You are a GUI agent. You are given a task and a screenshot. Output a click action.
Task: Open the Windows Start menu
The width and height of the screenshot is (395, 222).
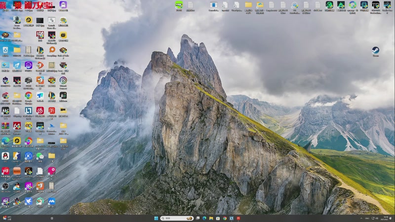click(x=156, y=218)
